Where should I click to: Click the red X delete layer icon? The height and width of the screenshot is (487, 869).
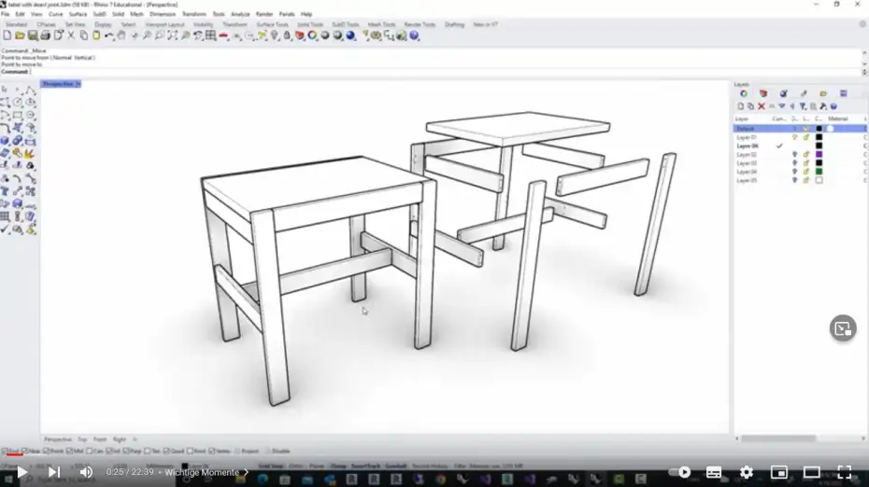pyautogui.click(x=762, y=106)
